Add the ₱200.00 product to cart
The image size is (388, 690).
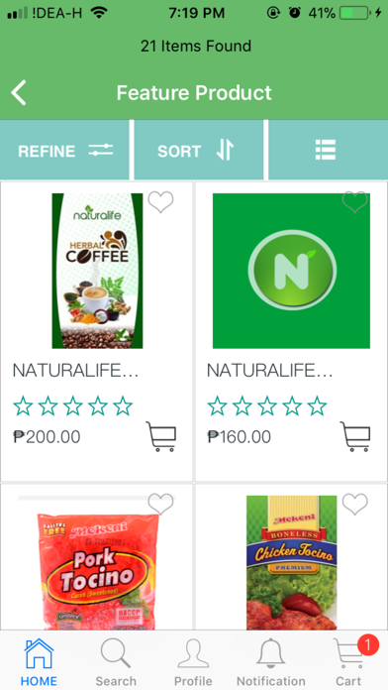pyautogui.click(x=161, y=436)
